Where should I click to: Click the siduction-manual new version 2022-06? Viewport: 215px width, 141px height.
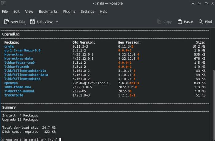pos(125,91)
